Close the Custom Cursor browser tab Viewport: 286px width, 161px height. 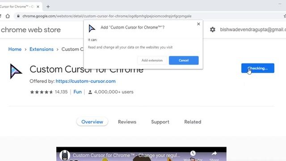point(38,7)
